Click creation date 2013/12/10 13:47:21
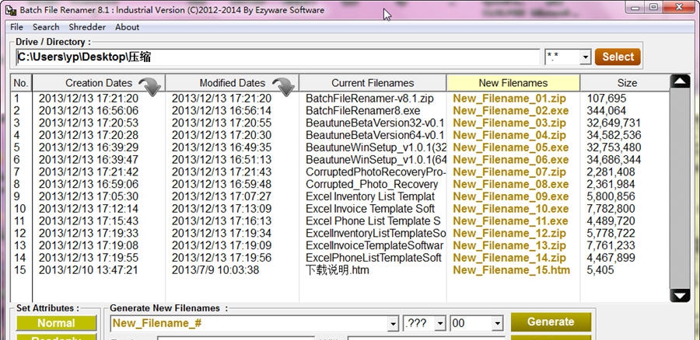 click(x=89, y=270)
